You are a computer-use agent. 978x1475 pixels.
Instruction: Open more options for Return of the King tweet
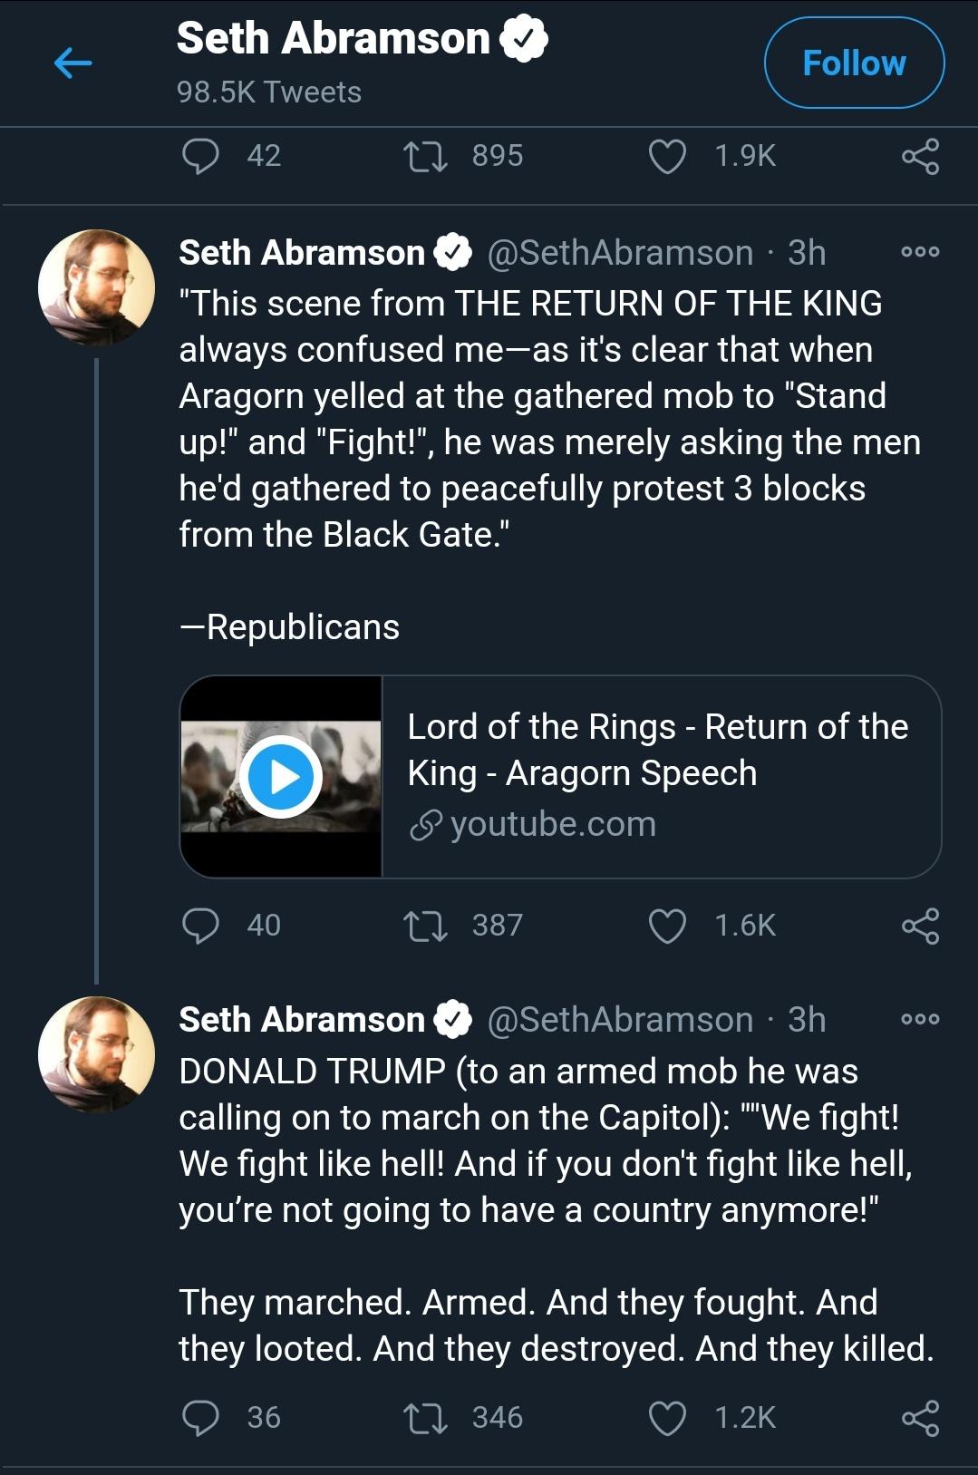(920, 252)
